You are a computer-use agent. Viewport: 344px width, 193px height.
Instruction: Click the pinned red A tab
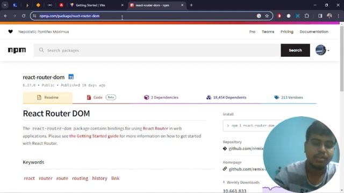[61, 5]
